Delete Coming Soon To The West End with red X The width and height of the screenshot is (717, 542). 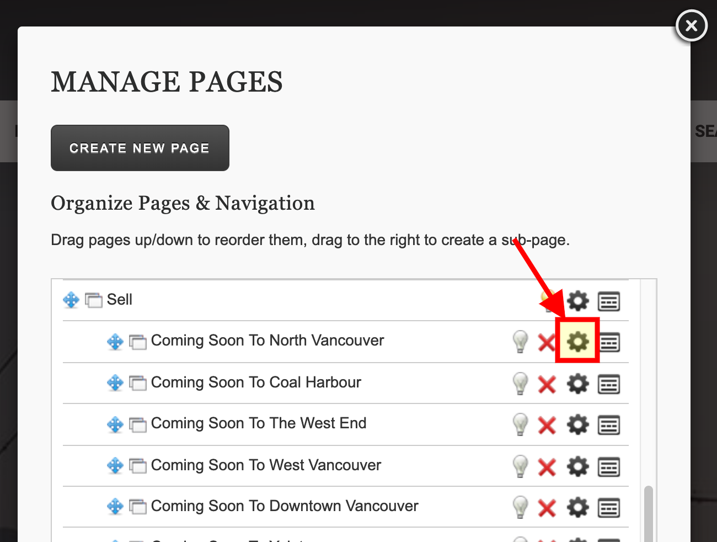547,426
